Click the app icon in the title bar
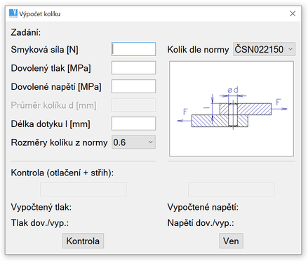Image resolution: width=308 pixels, height=261 pixels. click(13, 13)
